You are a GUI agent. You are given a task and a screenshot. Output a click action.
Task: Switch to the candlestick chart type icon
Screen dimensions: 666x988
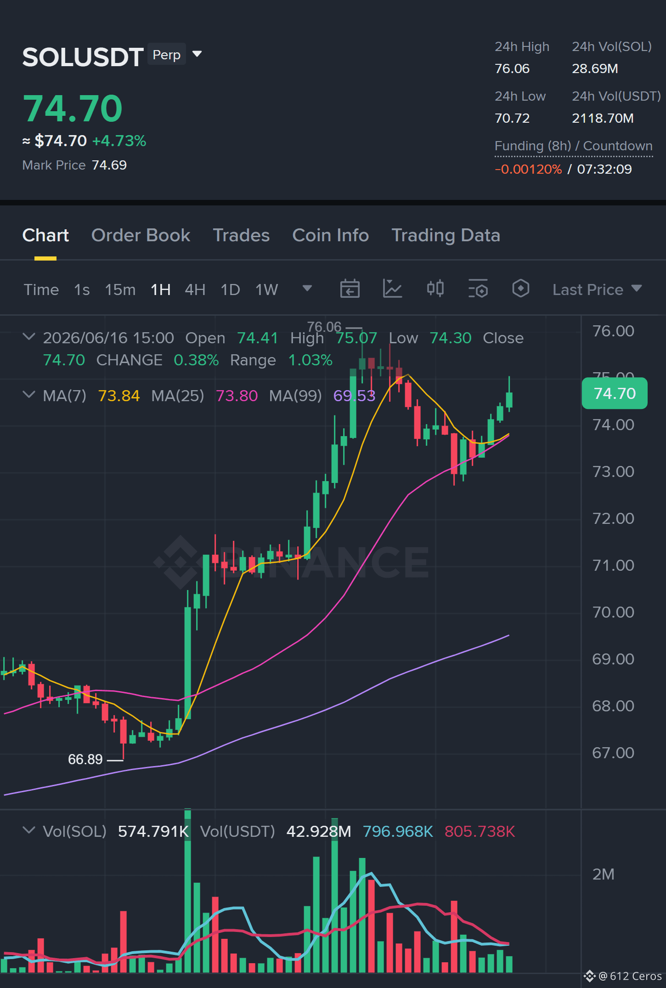tap(435, 289)
